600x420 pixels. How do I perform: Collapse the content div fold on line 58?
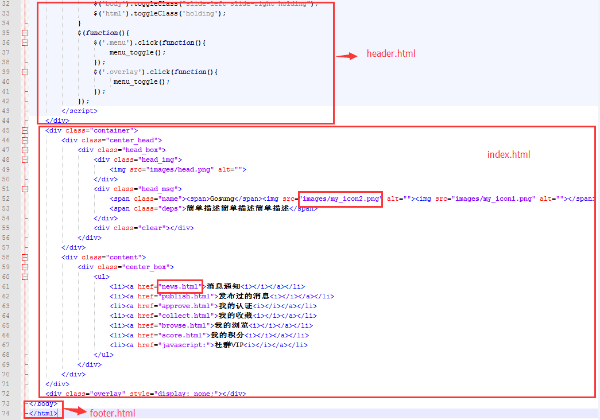point(25,258)
